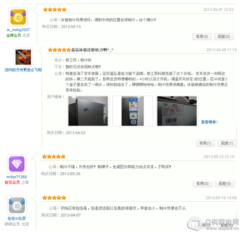Open the miller75366 username link
Image resolution: width=240 pixels, height=232 pixels.
pos(17,177)
